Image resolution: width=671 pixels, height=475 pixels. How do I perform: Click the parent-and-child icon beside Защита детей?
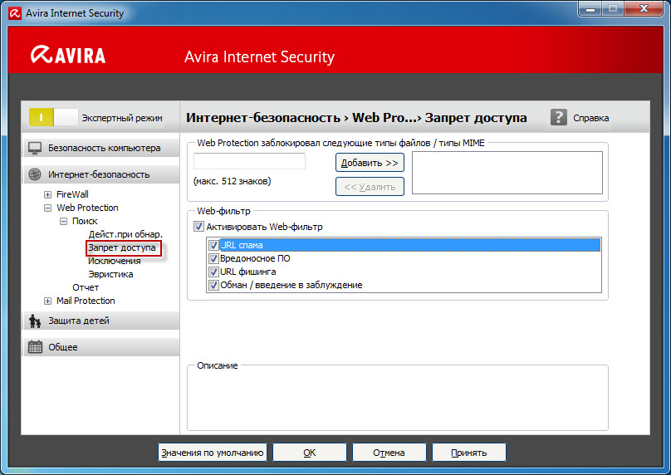pyautogui.click(x=35, y=321)
